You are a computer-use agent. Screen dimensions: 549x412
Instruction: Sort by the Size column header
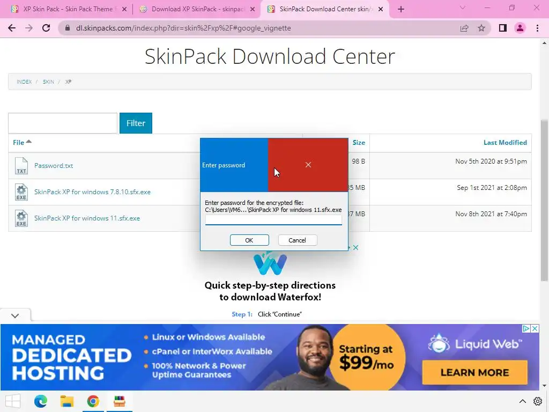coord(359,142)
